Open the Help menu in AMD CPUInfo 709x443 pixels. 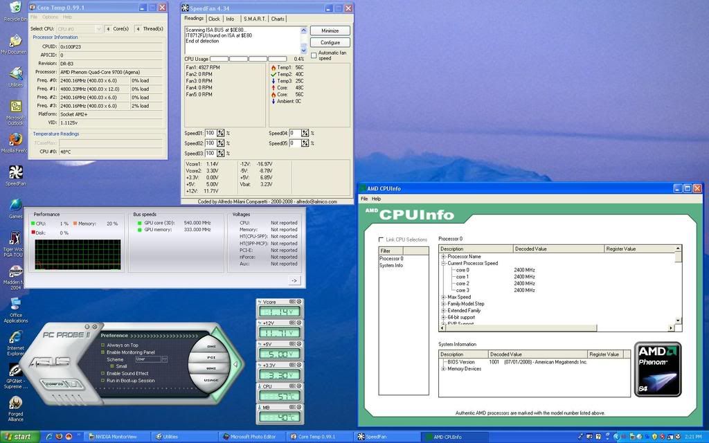(376, 199)
